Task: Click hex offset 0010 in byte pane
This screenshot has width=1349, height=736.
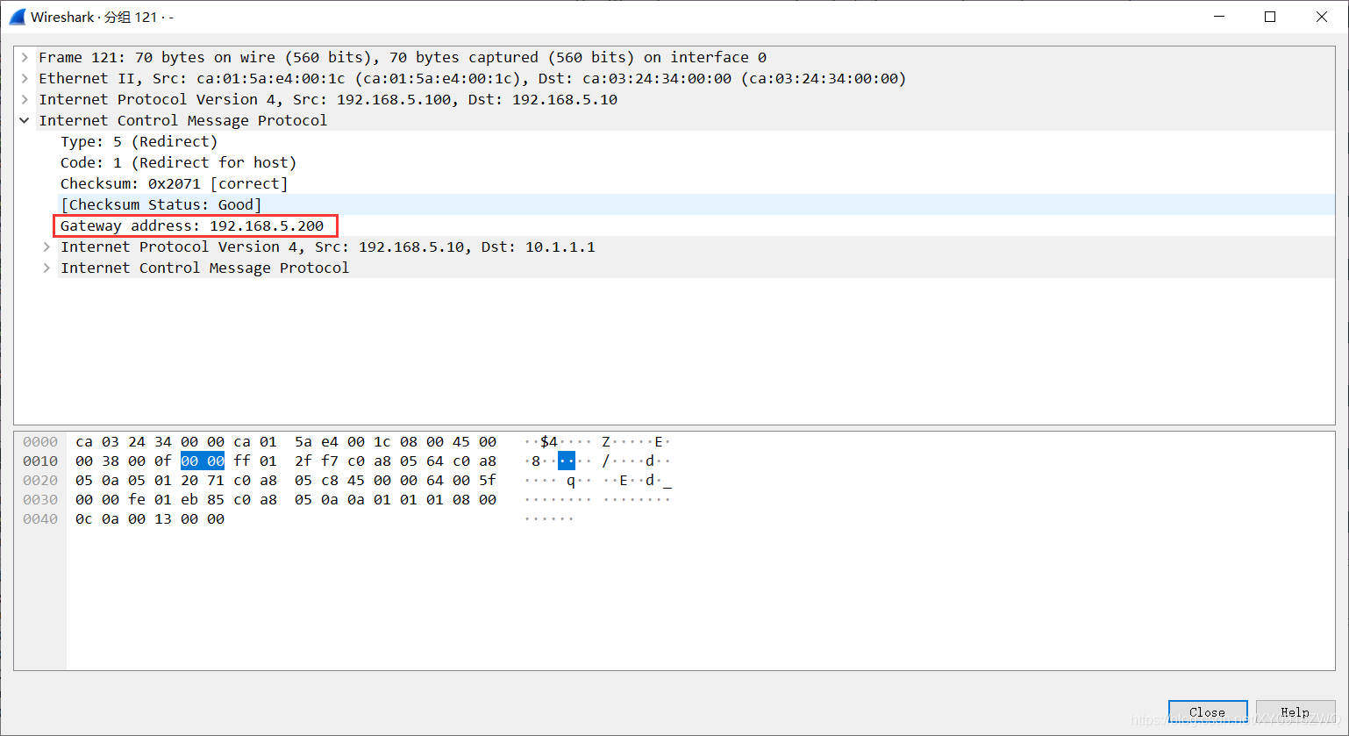Action: click(40, 461)
